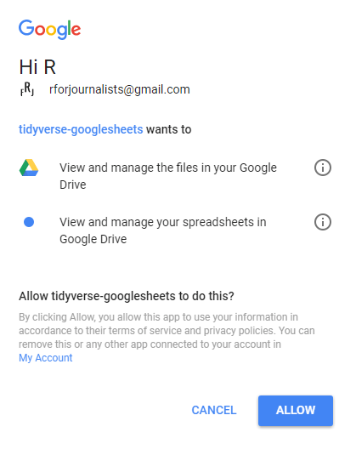Click the Google Drive triangle icon

click(29, 168)
